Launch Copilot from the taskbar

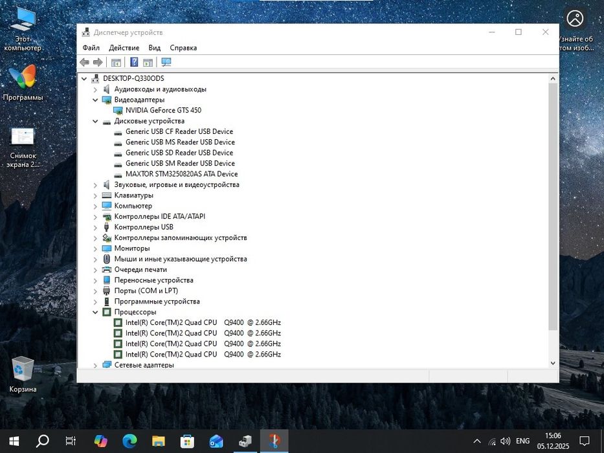click(101, 441)
